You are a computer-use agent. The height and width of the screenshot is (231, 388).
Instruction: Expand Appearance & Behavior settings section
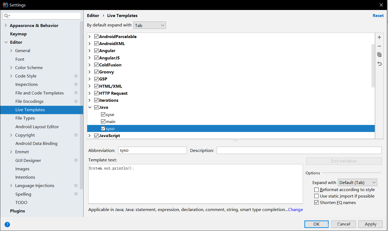(x=6, y=25)
